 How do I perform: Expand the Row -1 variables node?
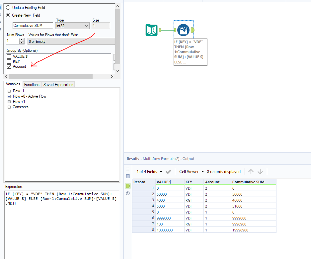coord(9,91)
